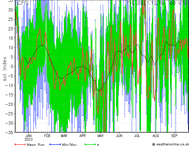This screenshot has width=189, height=146.
Task: Click the y-axis value -15
Action: [9, 95]
